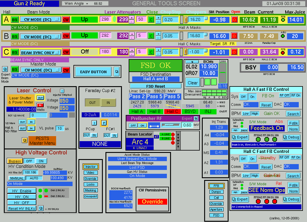Image resolution: width=307 pixels, height=222 pixels.
Task: Set Hall A BPM gain to High
Action: tap(255, 113)
